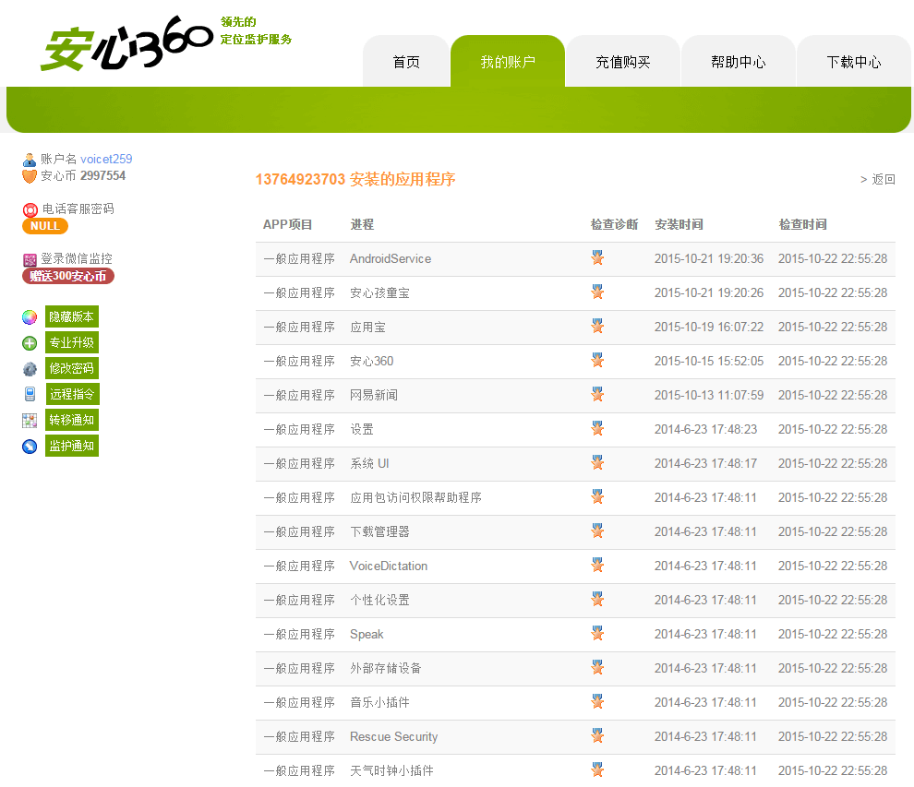Image resolution: width=914 pixels, height=787 pixels.
Task: Click the 进程 column header
Action: (x=362, y=224)
